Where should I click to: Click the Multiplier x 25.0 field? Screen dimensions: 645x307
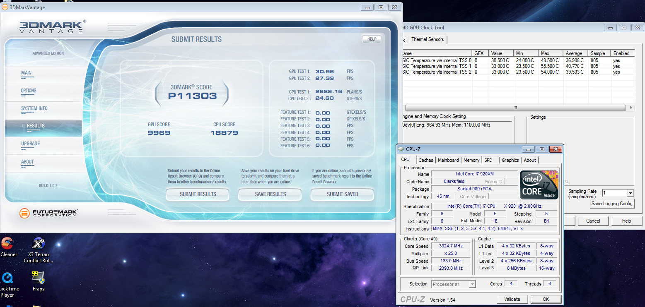pyautogui.click(x=451, y=254)
